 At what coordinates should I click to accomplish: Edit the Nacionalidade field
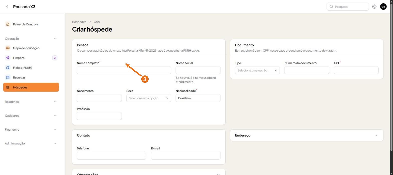198,98
